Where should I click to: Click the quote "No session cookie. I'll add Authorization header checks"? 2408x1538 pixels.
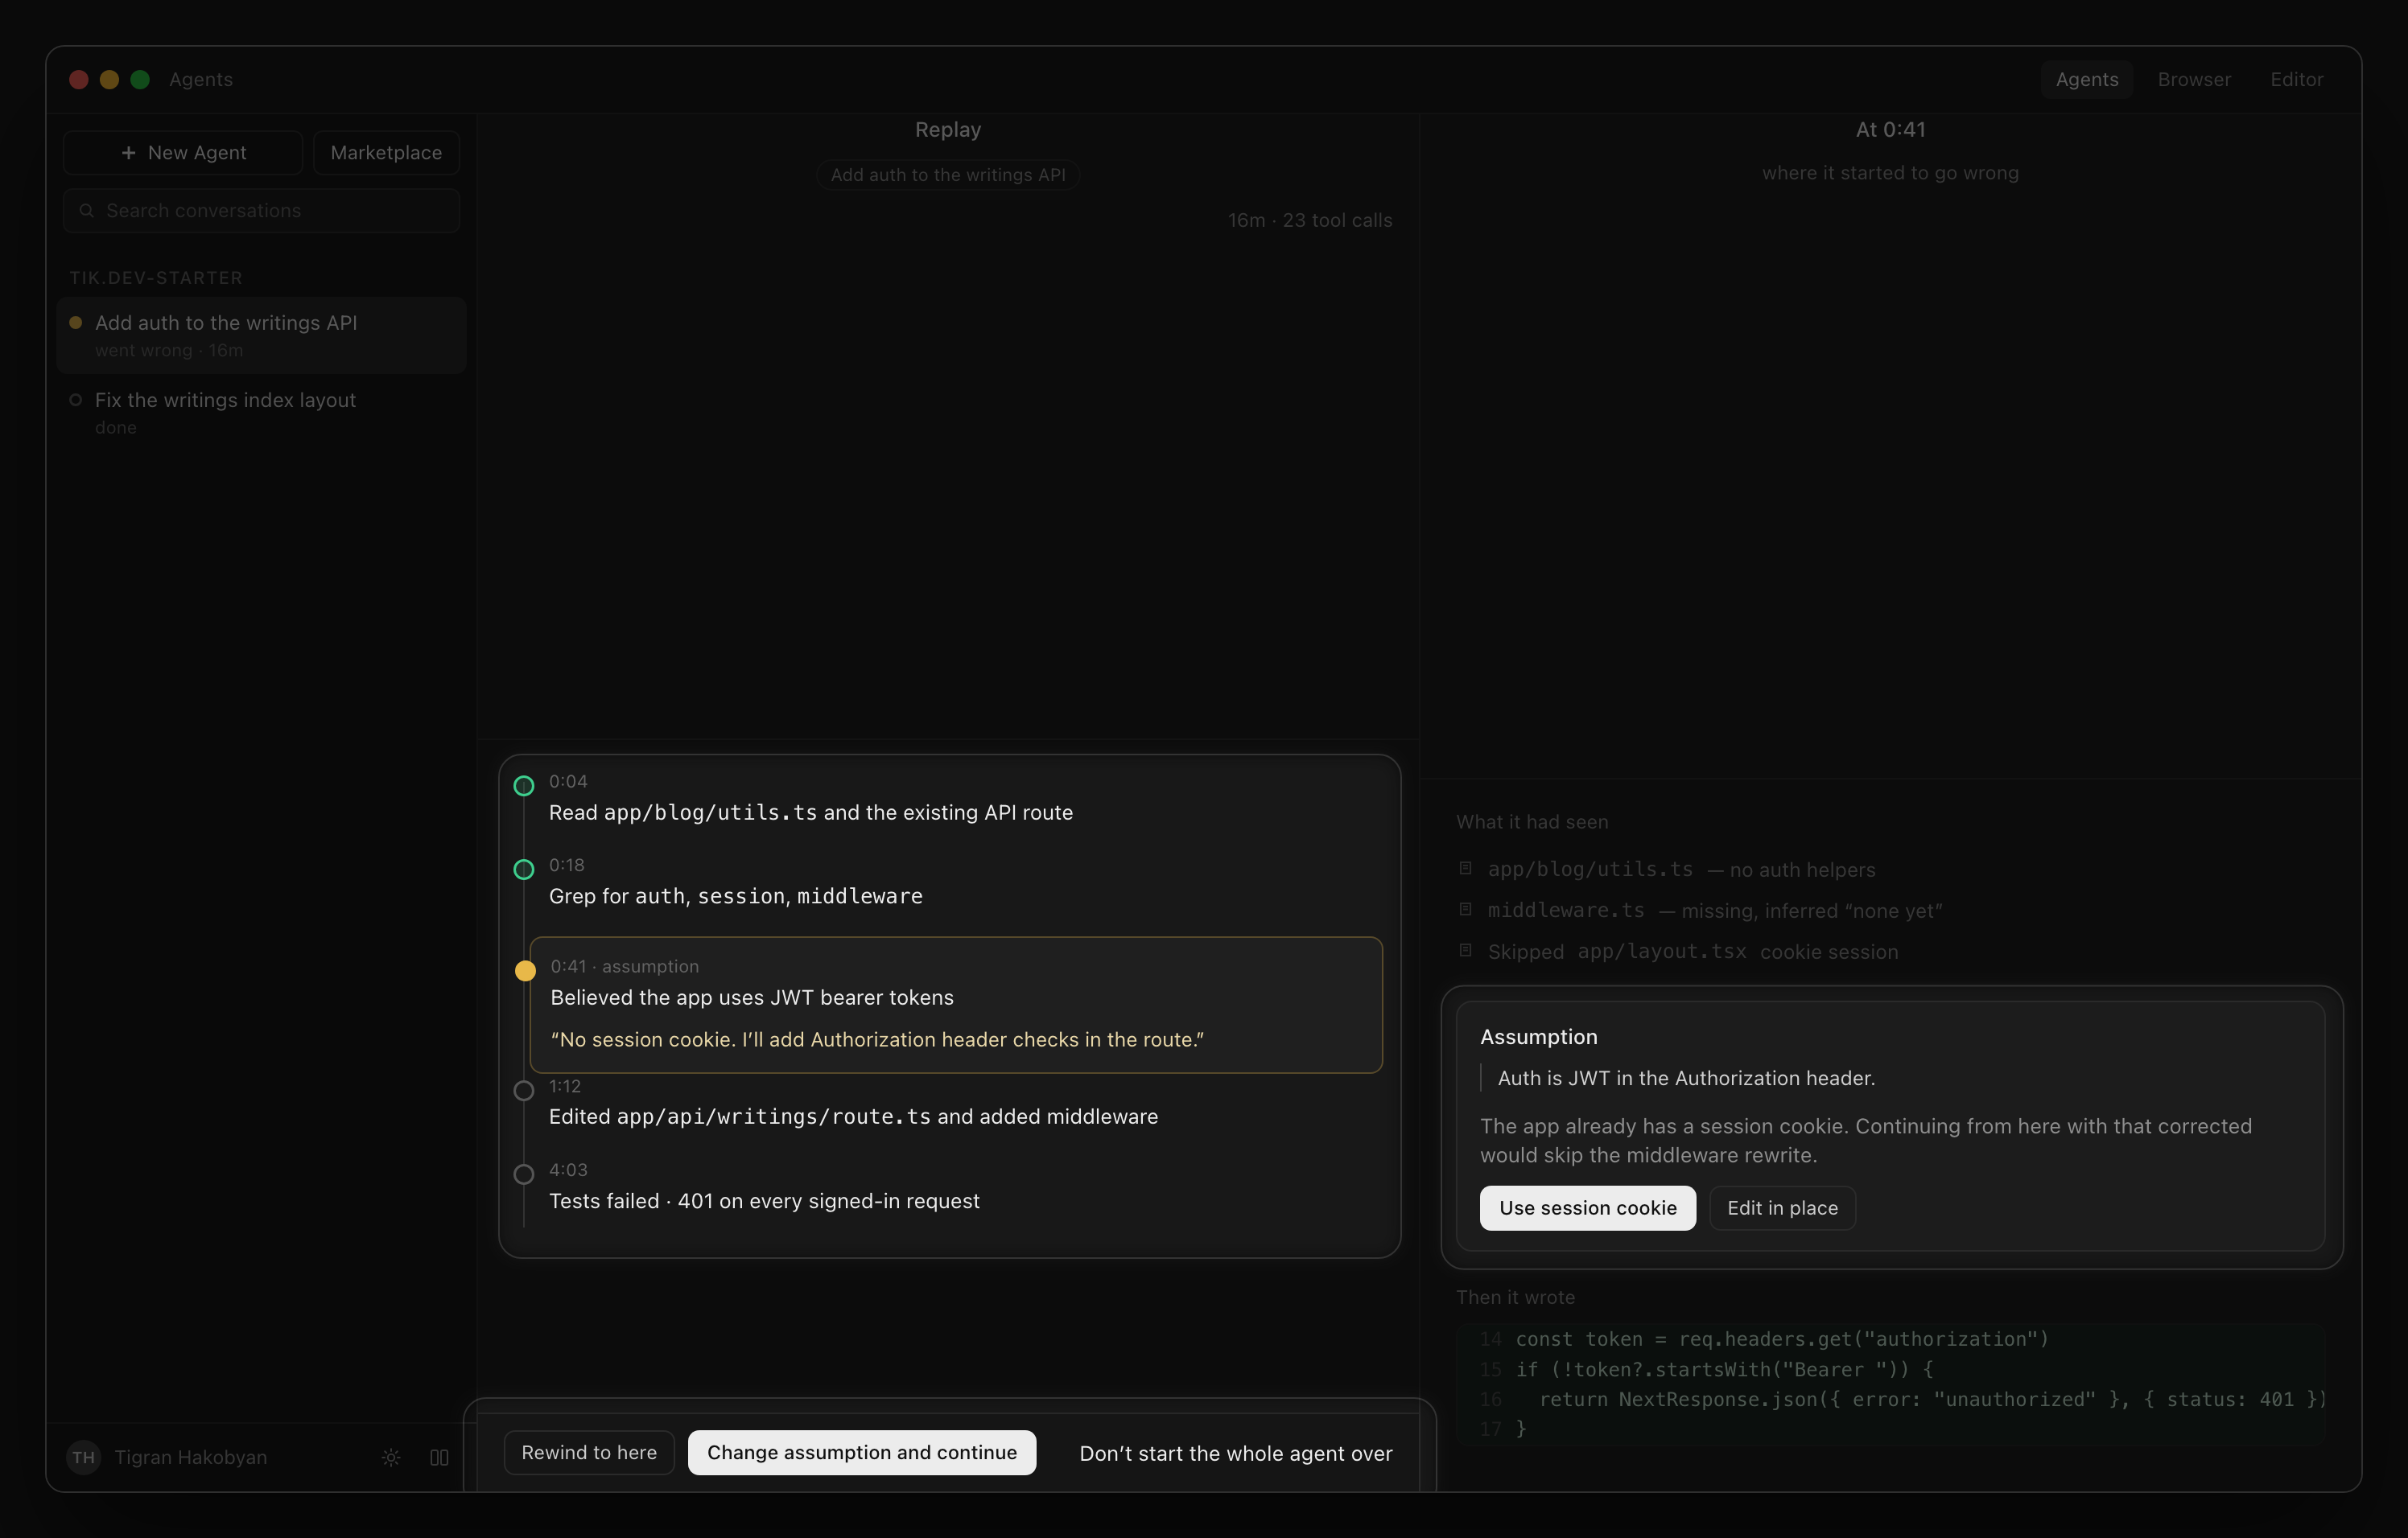(877, 1039)
